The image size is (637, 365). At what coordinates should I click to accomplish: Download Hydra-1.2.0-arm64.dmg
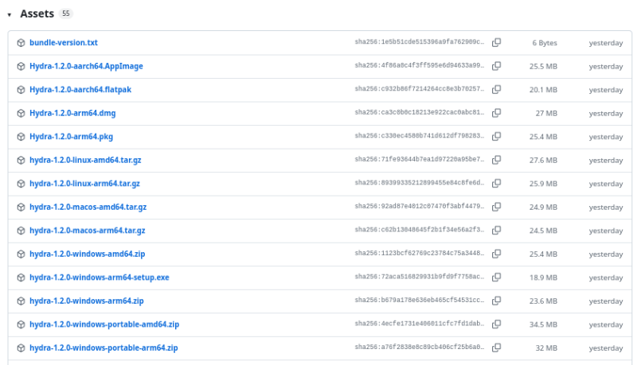(x=72, y=113)
